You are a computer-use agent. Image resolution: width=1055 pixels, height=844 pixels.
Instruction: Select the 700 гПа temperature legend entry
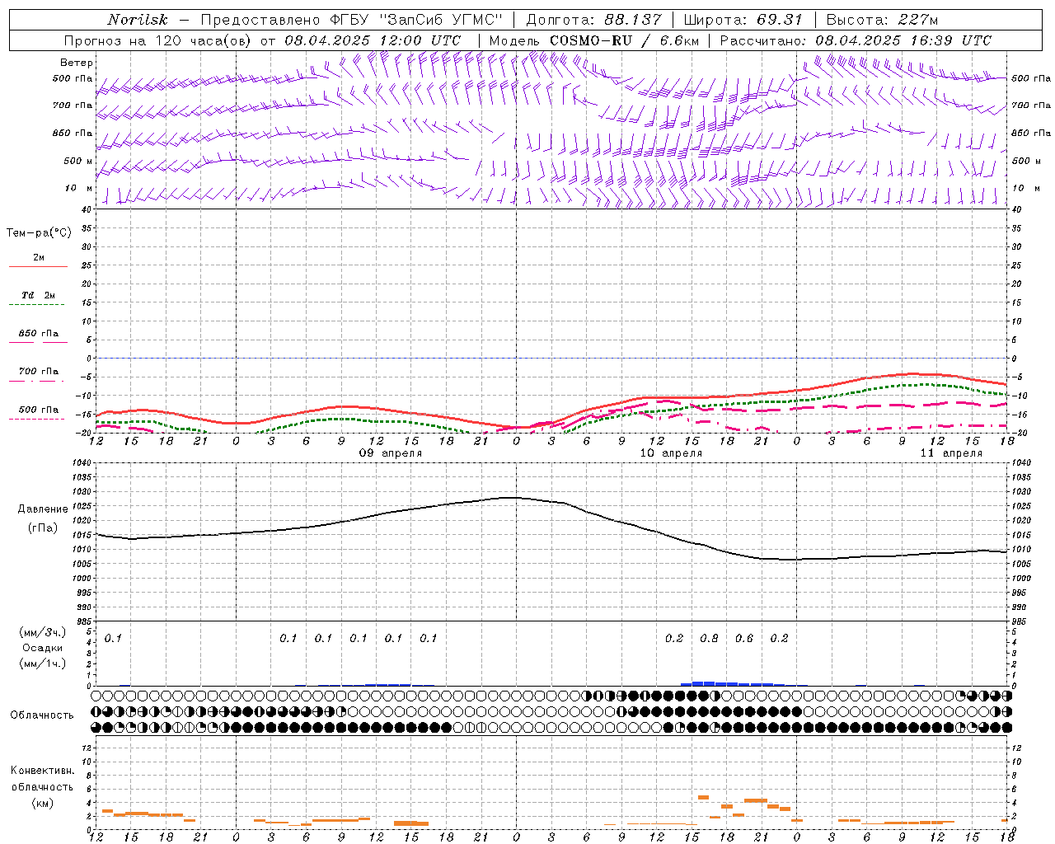coord(38,372)
